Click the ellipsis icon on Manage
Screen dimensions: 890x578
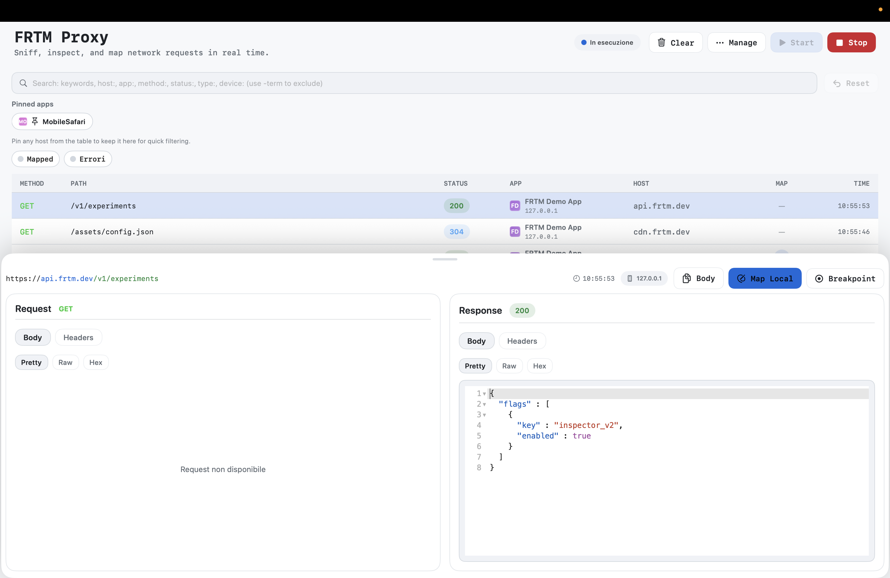720,43
